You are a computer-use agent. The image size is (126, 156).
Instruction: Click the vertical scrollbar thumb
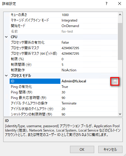[x=120, y=41]
